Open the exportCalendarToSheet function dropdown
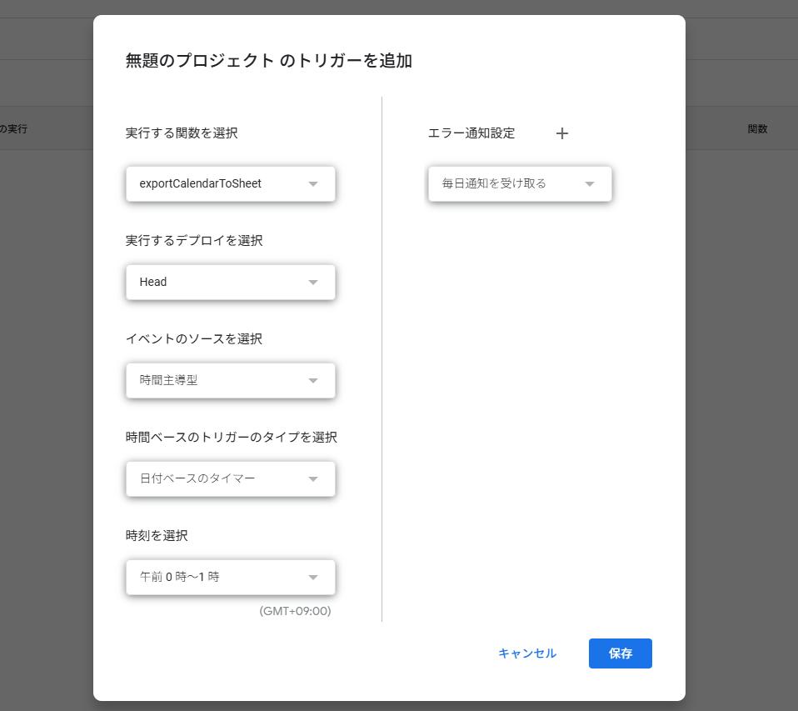The height and width of the screenshot is (711, 798). coord(217,183)
